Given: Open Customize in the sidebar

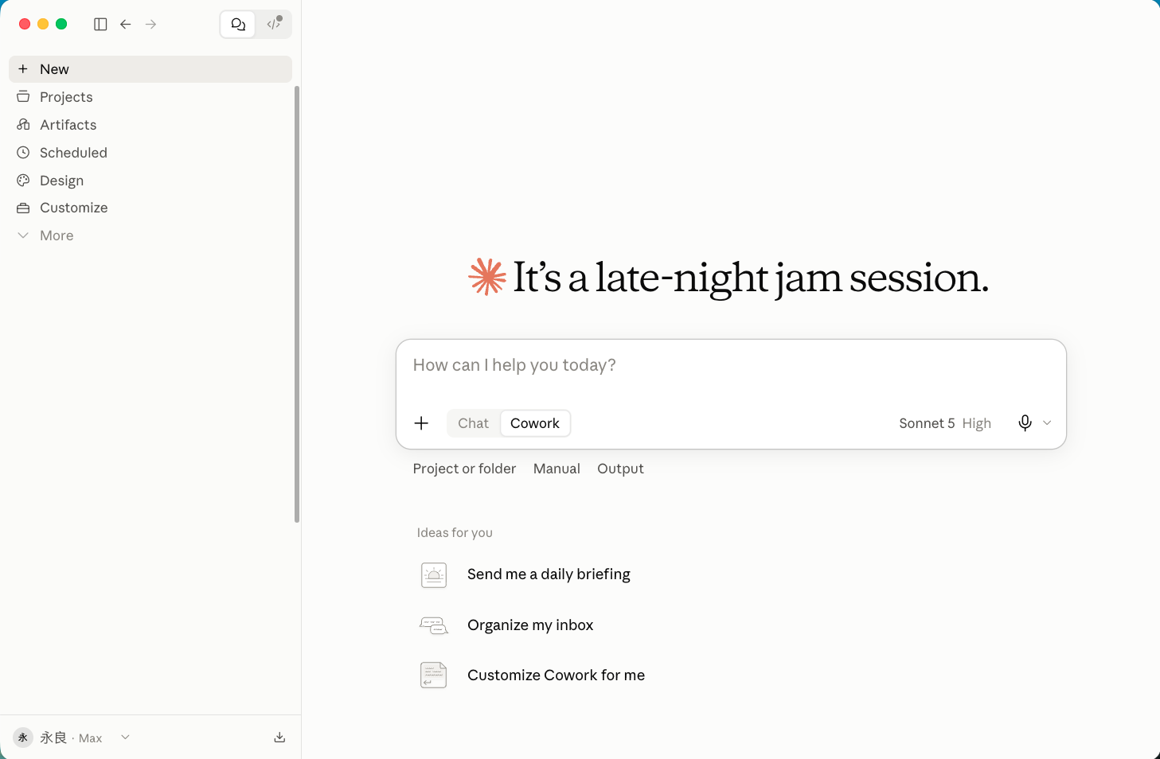Looking at the screenshot, I should pyautogui.click(x=150, y=208).
